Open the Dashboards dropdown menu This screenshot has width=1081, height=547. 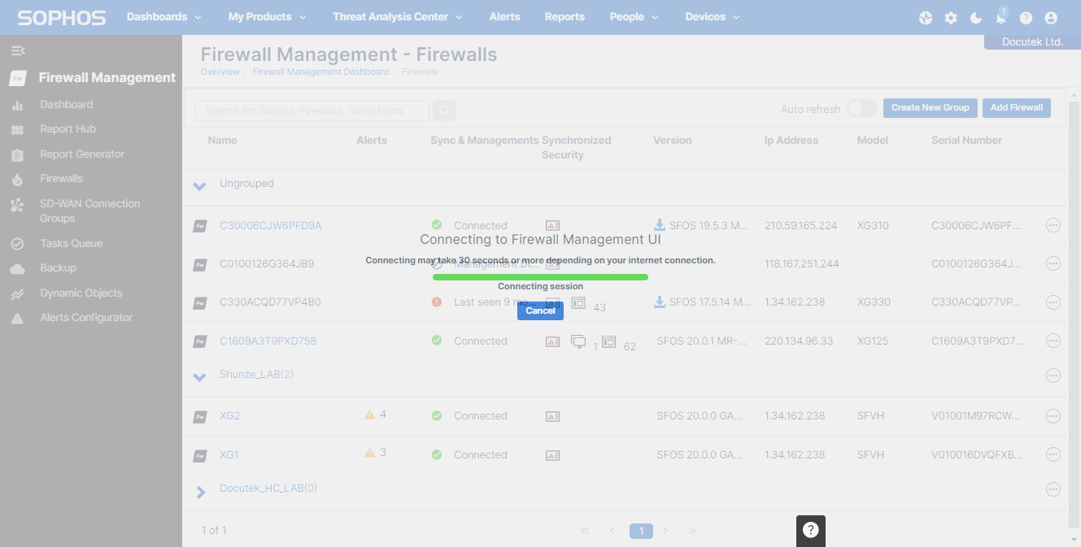pyautogui.click(x=163, y=17)
